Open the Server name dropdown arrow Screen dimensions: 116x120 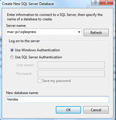(79, 32)
